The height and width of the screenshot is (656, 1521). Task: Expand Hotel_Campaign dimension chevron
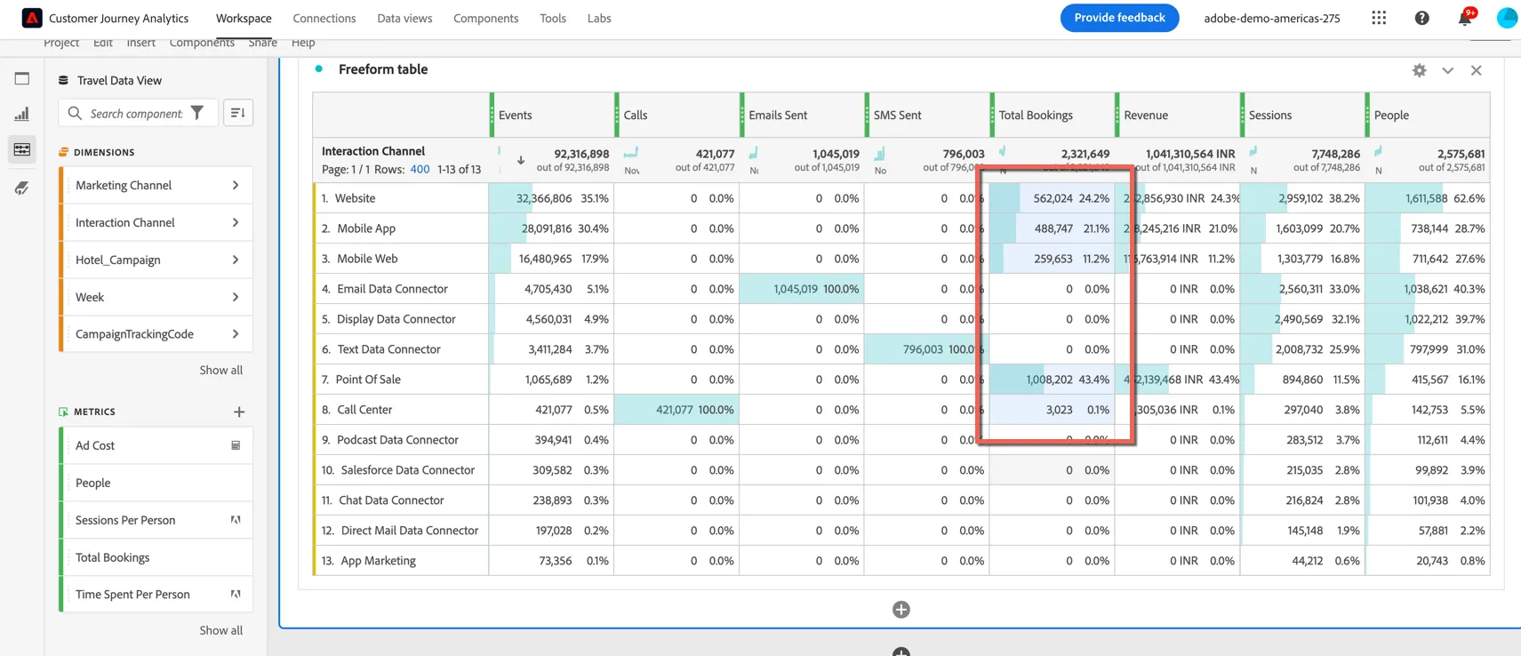pyautogui.click(x=236, y=260)
